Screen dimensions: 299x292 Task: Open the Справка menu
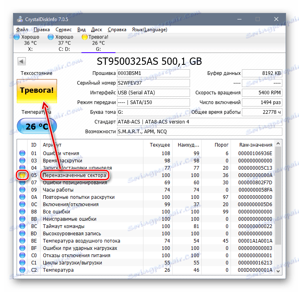[x=117, y=30]
